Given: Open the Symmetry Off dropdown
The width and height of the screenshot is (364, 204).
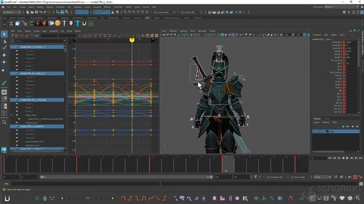Looking at the screenshot, I should 189,12.
